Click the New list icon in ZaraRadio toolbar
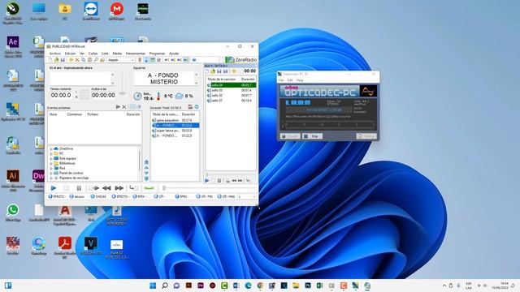The height and width of the screenshot is (292, 520). pyautogui.click(x=50, y=60)
